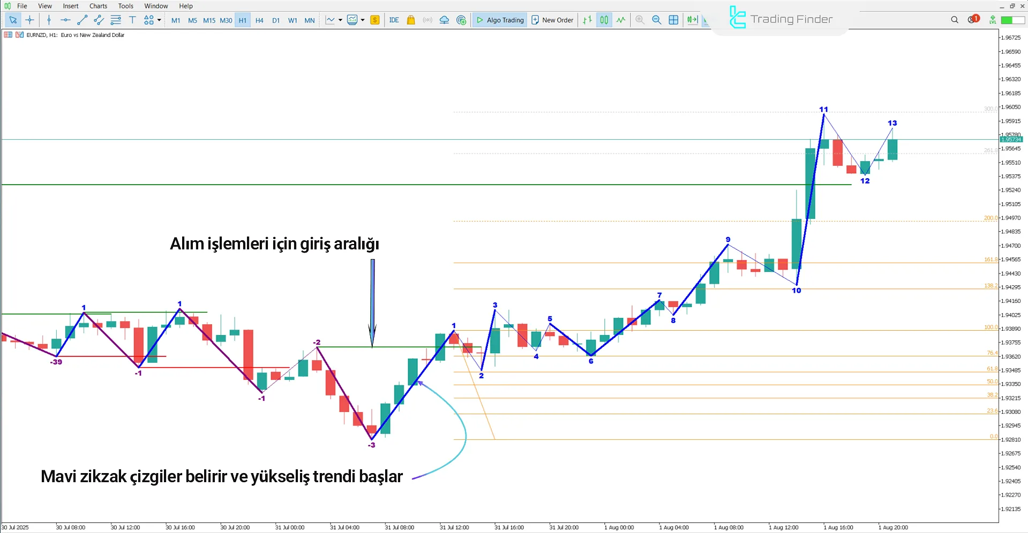Place a trade with New Order
Viewport: 1028px width, 533px height.
552,20
